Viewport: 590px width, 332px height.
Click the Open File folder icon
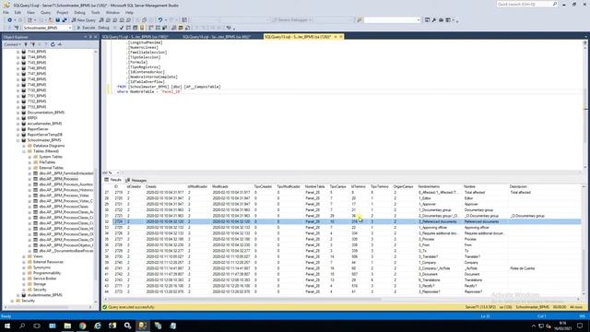[51, 20]
